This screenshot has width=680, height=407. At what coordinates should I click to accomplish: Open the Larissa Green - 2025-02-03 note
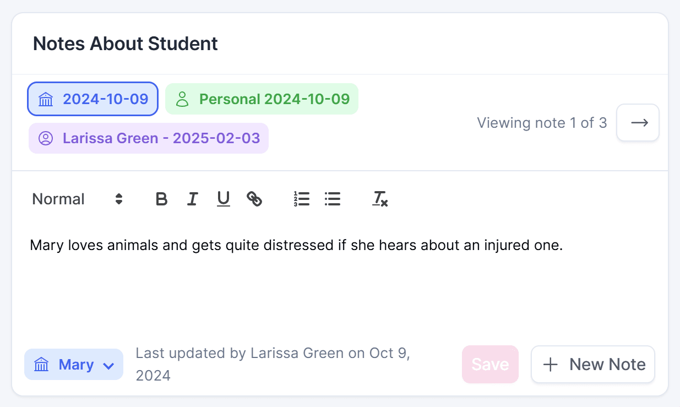tap(149, 138)
